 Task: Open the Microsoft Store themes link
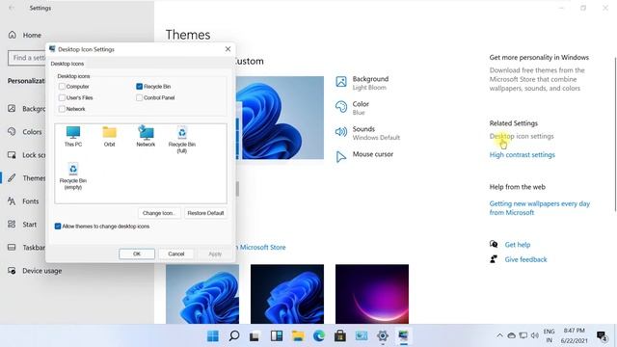click(261, 247)
